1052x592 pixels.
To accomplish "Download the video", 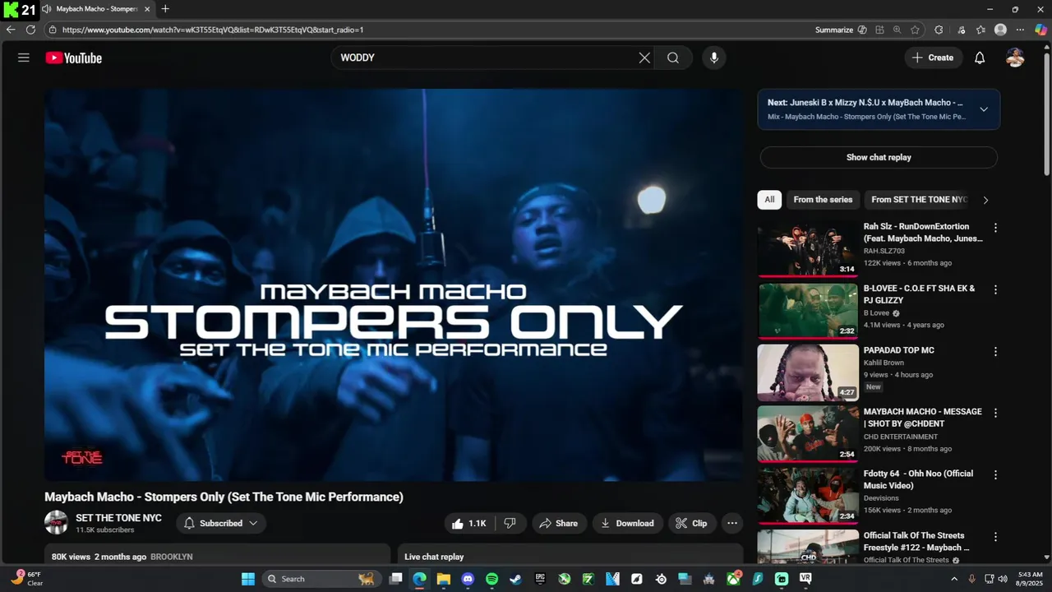I will pos(627,523).
